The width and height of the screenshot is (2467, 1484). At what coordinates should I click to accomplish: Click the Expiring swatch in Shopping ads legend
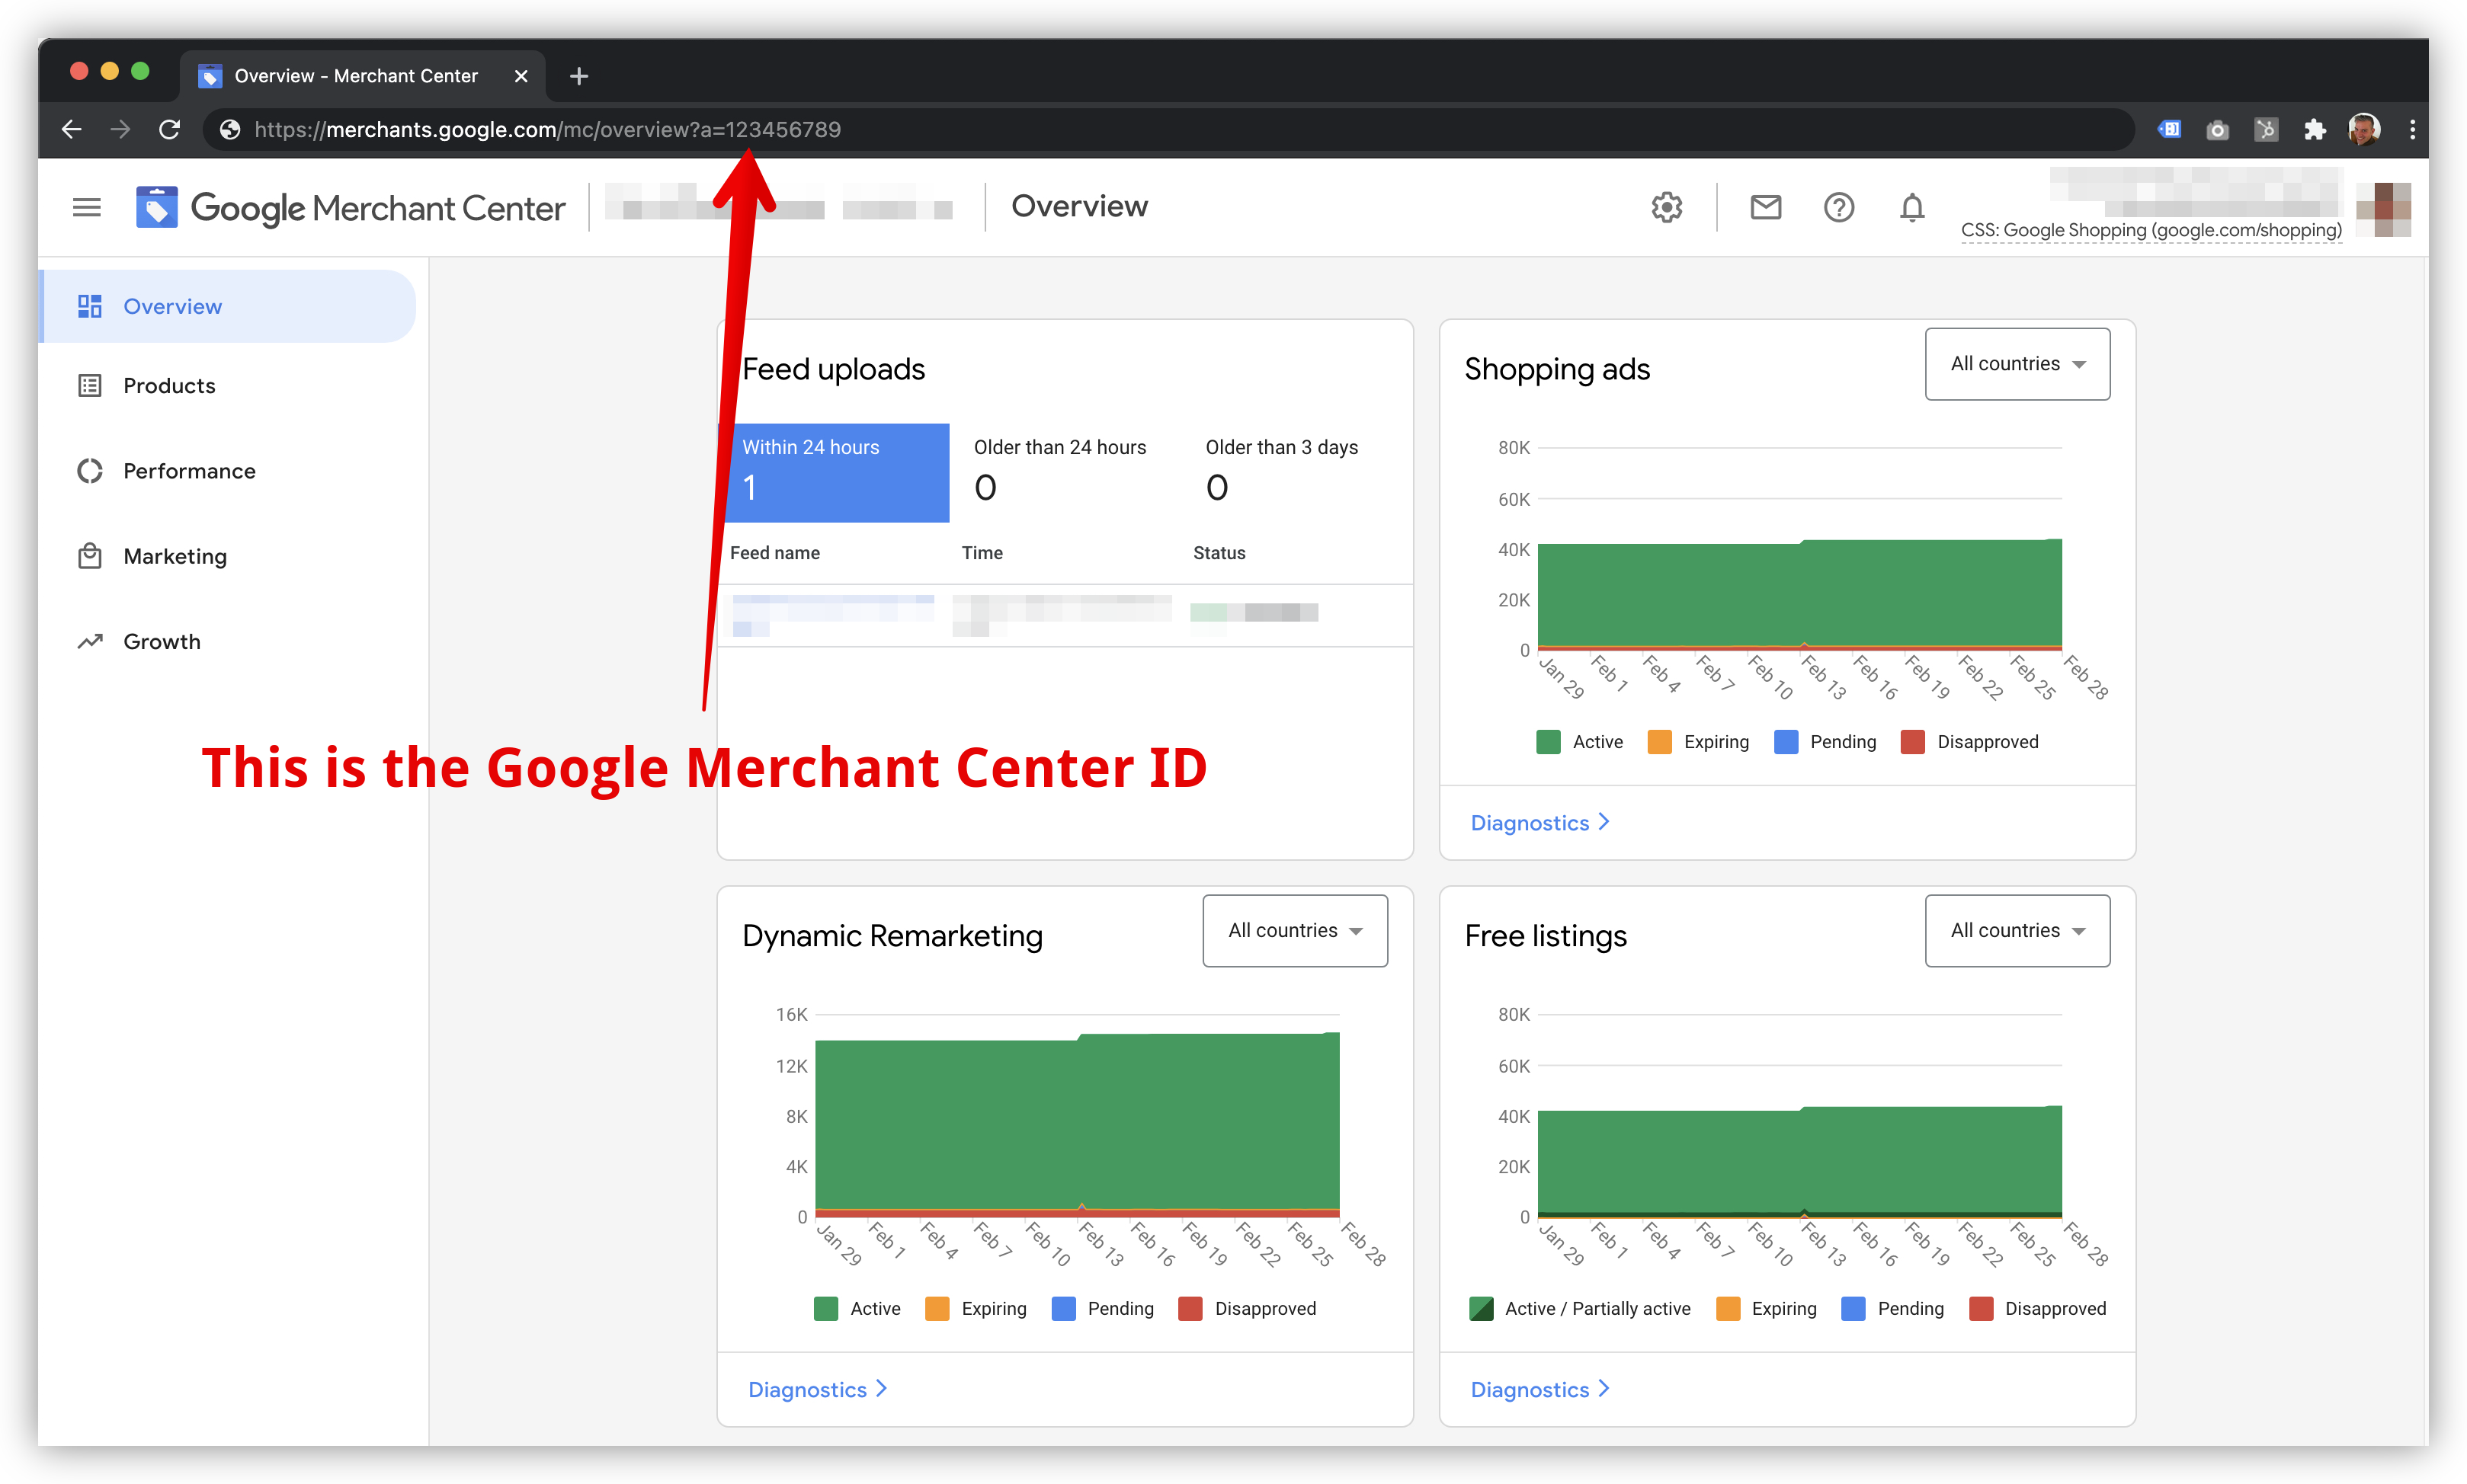click(1658, 741)
